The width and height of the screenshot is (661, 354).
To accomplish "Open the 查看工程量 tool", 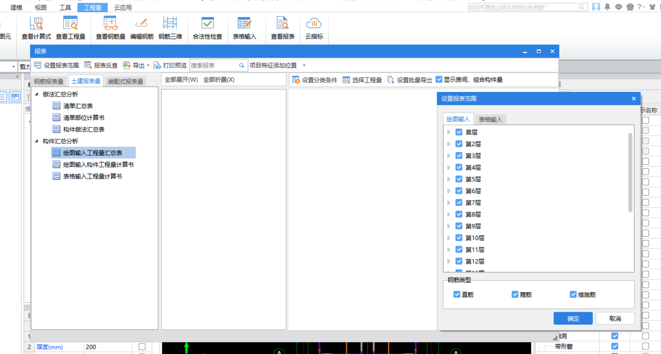I will [70, 28].
